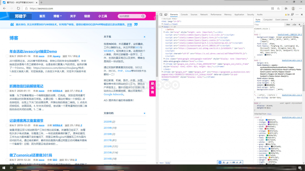Toggle device emulation icon in DevTools
Viewport: 305px width, 171px height.
coord(166,15)
